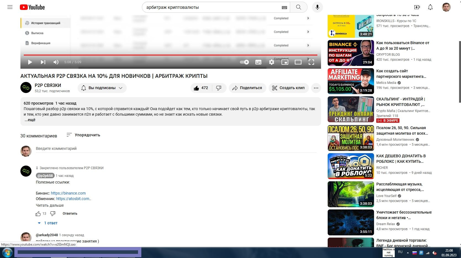Open the atosbit.com link in comment
The height and width of the screenshot is (258, 461).
[73, 199]
